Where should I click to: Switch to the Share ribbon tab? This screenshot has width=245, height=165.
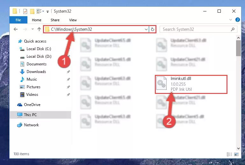tap(55, 20)
